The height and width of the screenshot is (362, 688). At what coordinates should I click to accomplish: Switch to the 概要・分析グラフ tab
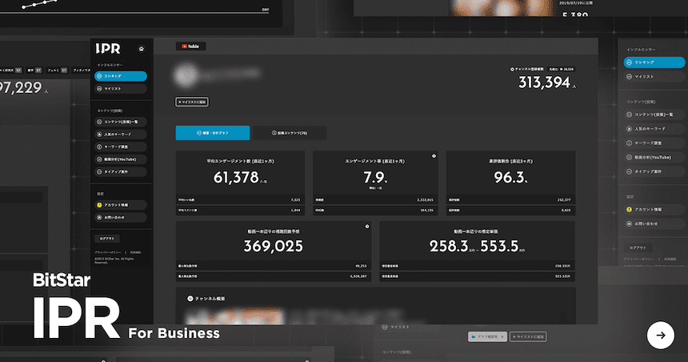pos(213,133)
